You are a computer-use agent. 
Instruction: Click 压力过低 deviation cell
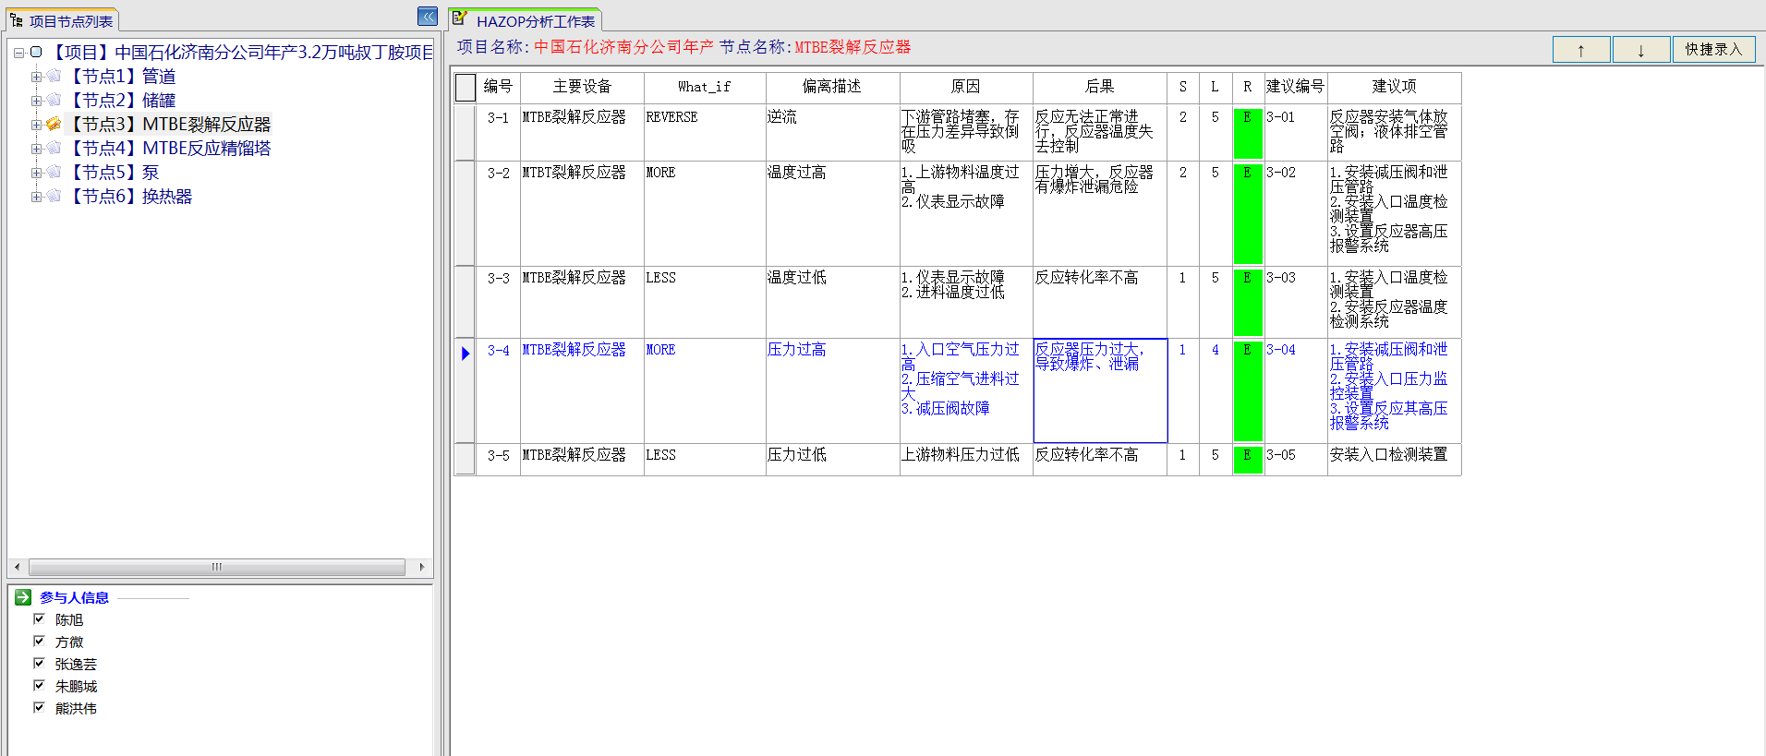(x=832, y=460)
